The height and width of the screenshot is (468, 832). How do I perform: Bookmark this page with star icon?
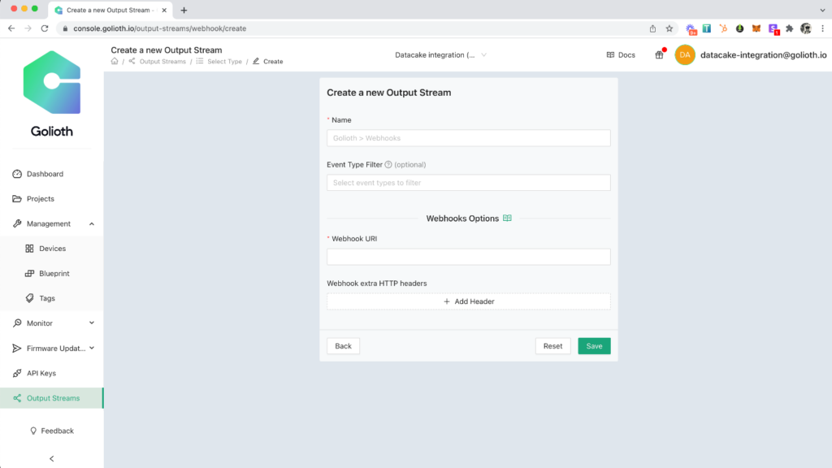pos(669,28)
